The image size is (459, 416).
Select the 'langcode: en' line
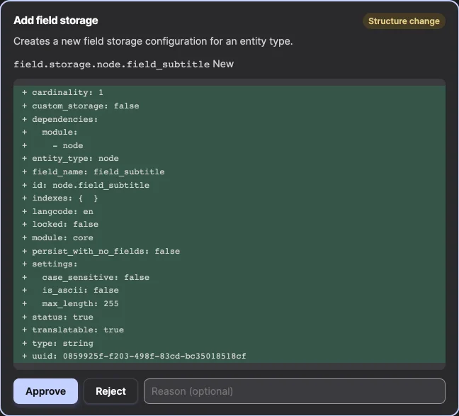tap(229, 211)
